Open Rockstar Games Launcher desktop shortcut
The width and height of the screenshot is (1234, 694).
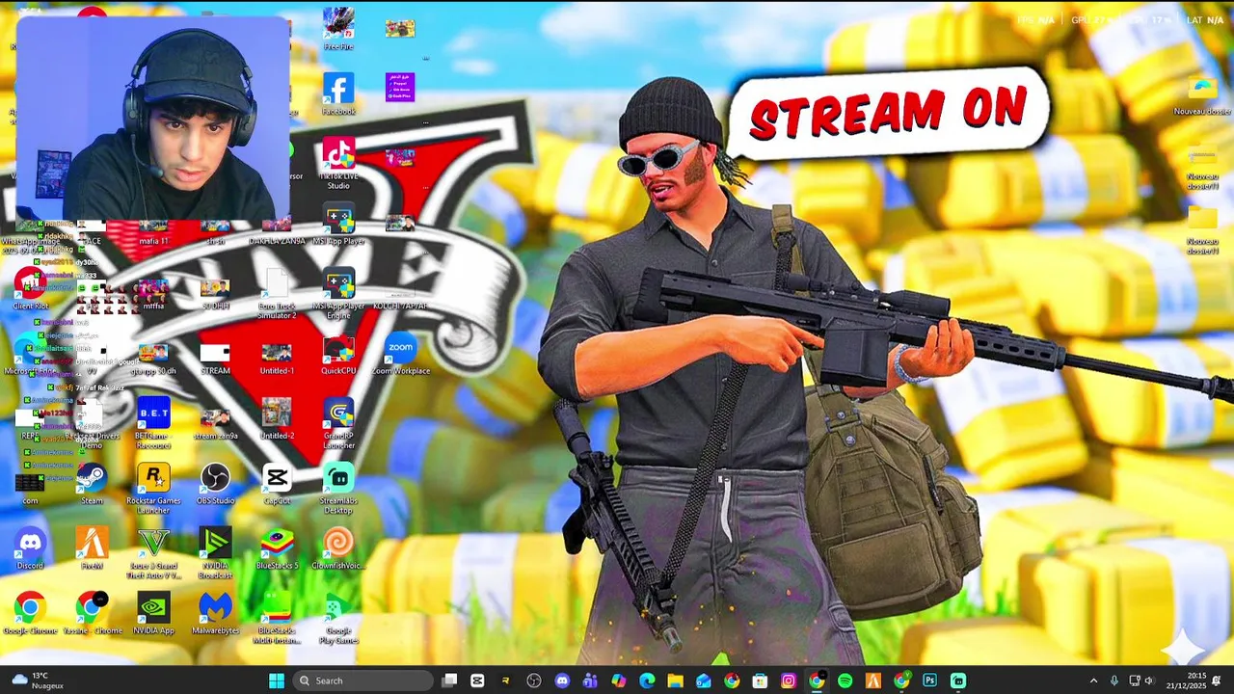click(x=153, y=489)
